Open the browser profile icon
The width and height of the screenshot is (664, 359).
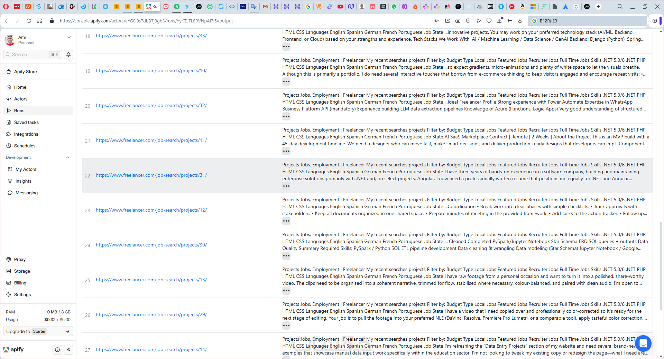point(520,21)
